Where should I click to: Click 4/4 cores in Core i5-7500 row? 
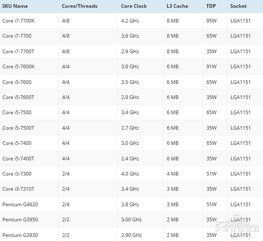[66, 112]
